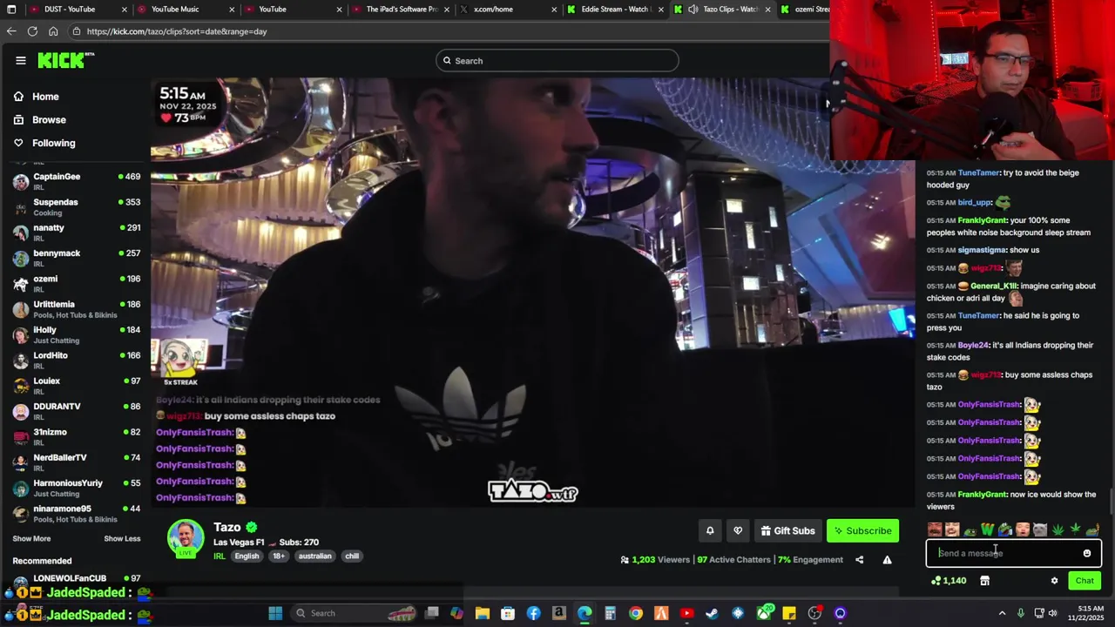Viewport: 1115px width, 627px height.
Task: Launch Steam from the taskbar
Action: [x=712, y=613]
